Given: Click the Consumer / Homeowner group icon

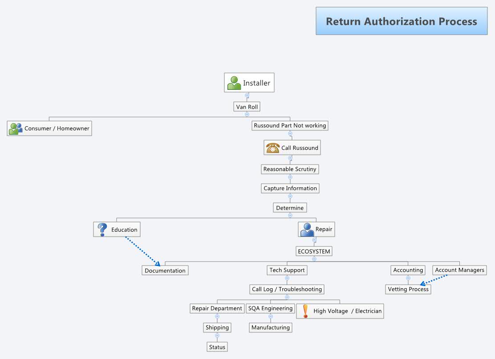Looking at the screenshot, I should [x=15, y=128].
